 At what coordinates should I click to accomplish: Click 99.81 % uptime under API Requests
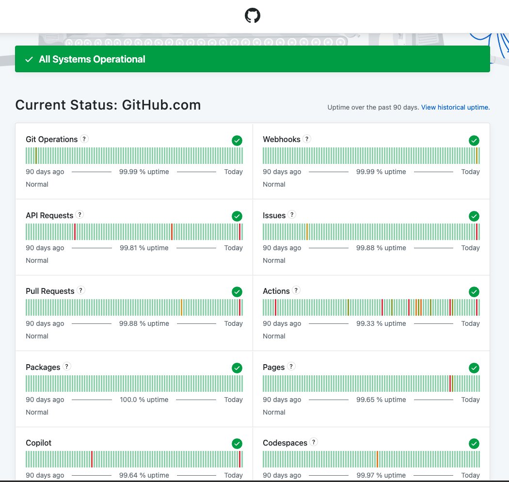[x=144, y=248]
